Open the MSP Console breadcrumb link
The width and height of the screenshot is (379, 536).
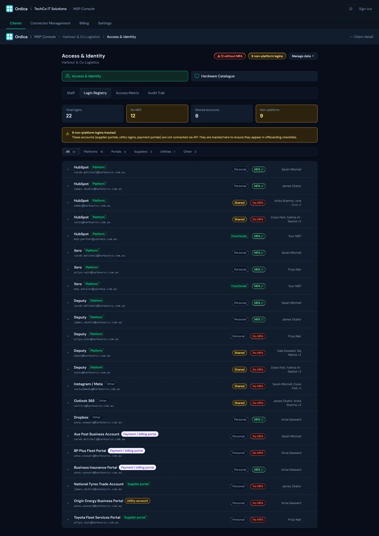click(x=45, y=37)
